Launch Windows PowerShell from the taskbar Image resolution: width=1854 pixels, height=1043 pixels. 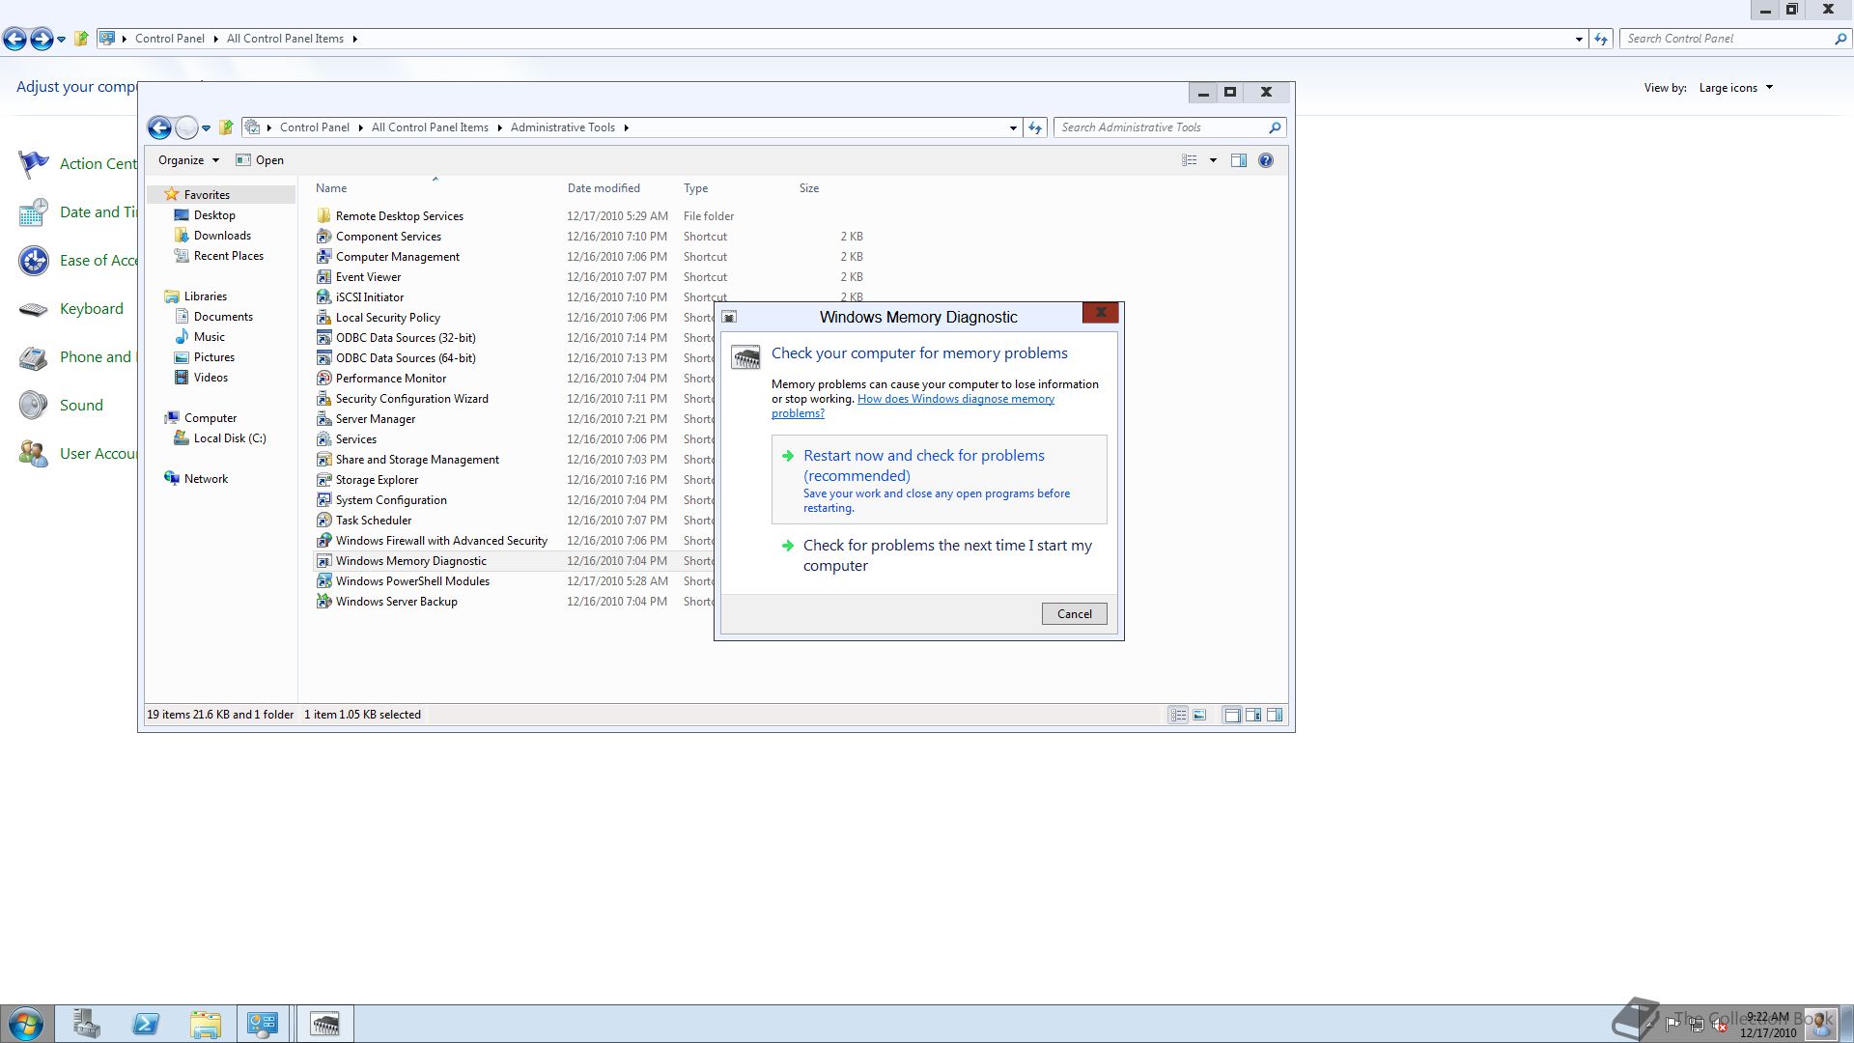click(x=146, y=1024)
